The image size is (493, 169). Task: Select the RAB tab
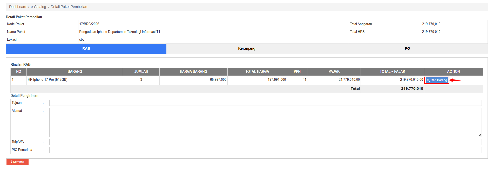(86, 49)
